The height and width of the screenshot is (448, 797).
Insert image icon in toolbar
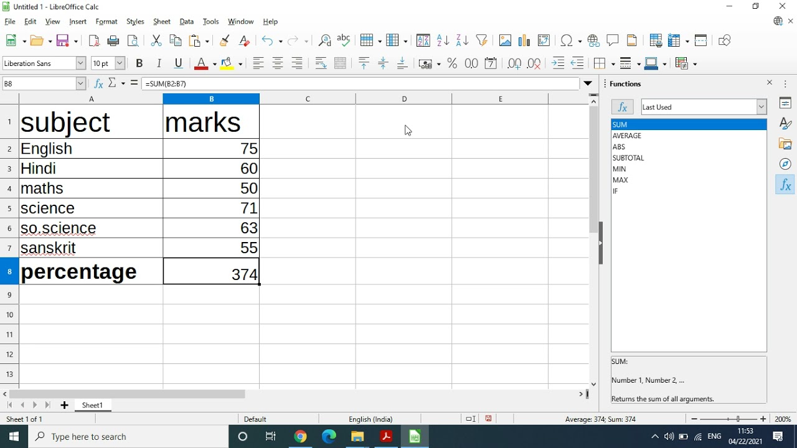pyautogui.click(x=505, y=40)
